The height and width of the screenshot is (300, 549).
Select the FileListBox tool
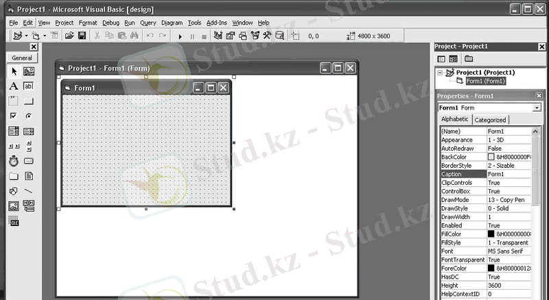click(x=29, y=176)
